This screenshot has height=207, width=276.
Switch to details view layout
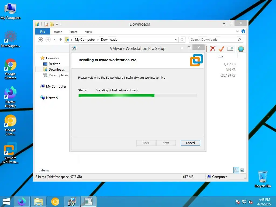(x=236, y=170)
